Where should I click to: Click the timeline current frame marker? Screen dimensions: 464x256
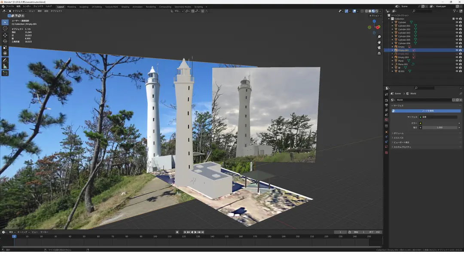click(x=14, y=237)
